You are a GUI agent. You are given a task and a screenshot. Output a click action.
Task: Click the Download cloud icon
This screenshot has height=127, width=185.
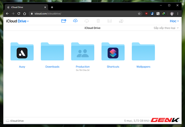click(87, 21)
